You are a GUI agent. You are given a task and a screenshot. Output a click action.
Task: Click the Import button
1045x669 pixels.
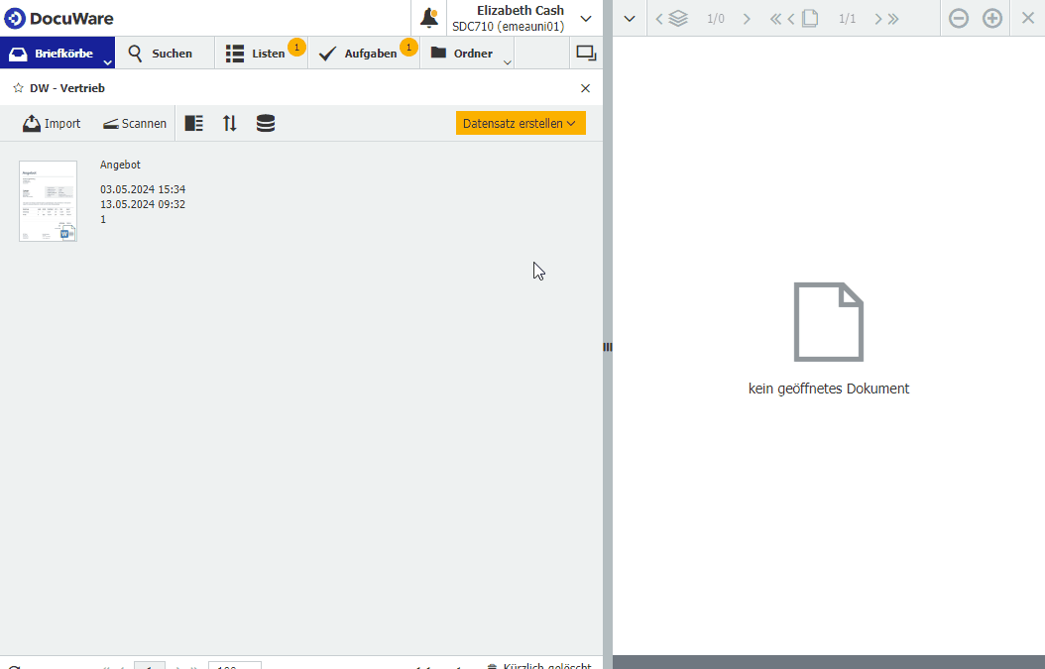click(x=52, y=124)
